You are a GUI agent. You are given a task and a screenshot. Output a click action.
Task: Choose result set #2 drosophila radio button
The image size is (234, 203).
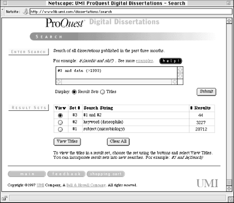click(x=60, y=122)
